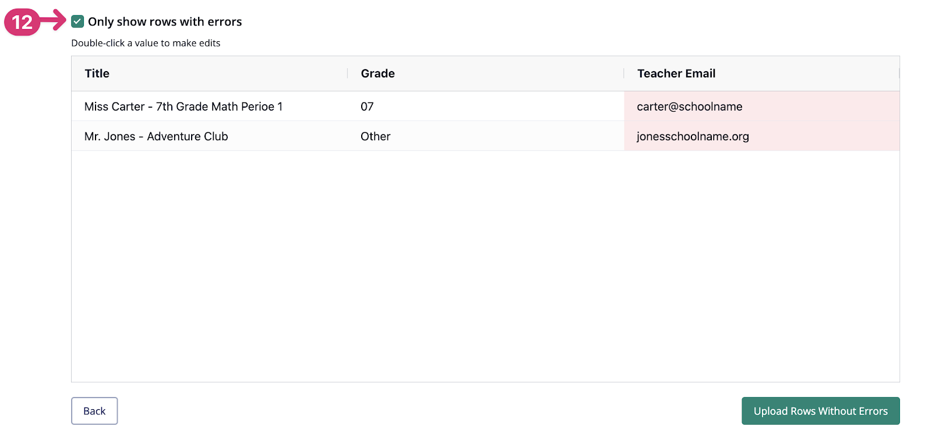Select the Title column header
Screen dimensions: 932x447
click(210, 73)
